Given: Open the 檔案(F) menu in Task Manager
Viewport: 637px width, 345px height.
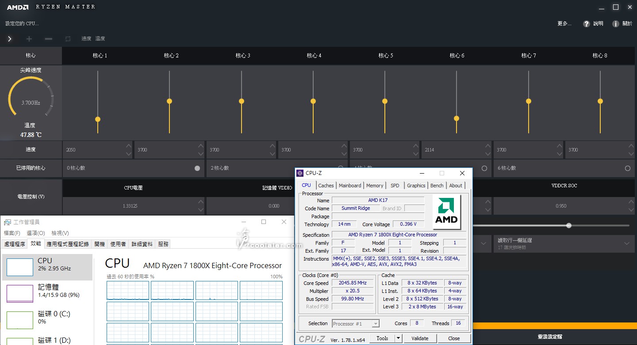Looking at the screenshot, I should 12,233.
